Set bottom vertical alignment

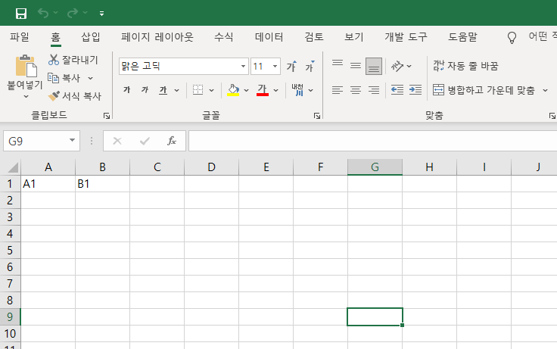(x=374, y=66)
